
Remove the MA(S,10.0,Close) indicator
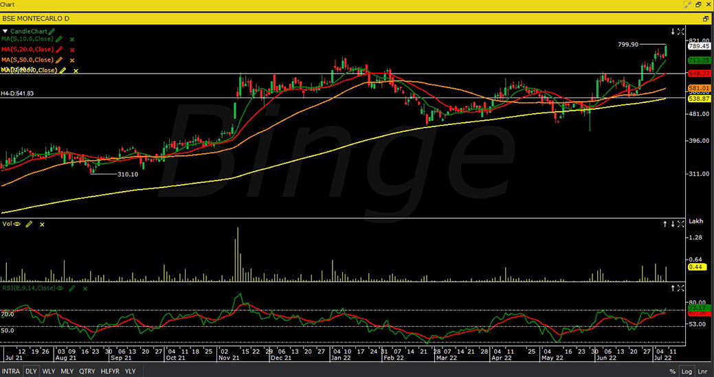click(72, 40)
